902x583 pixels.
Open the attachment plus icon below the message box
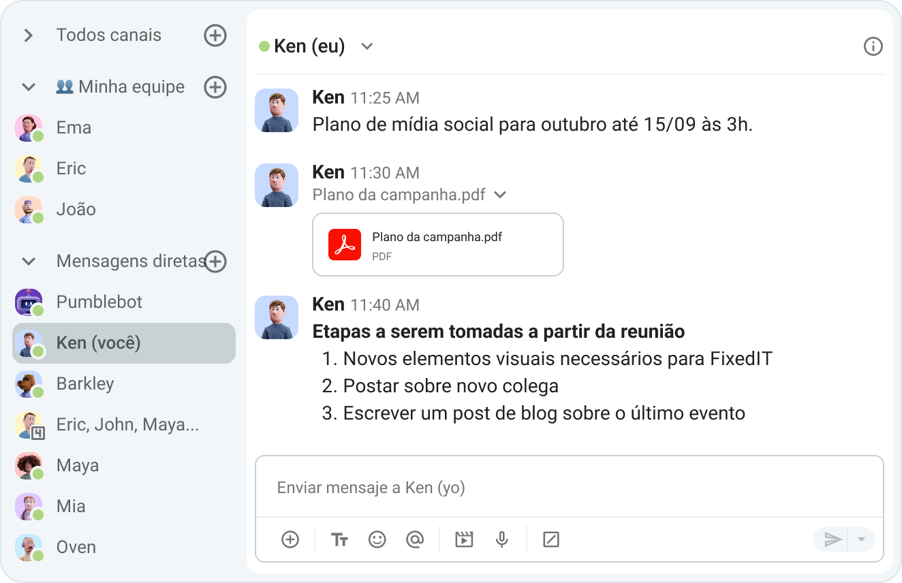pos(290,539)
